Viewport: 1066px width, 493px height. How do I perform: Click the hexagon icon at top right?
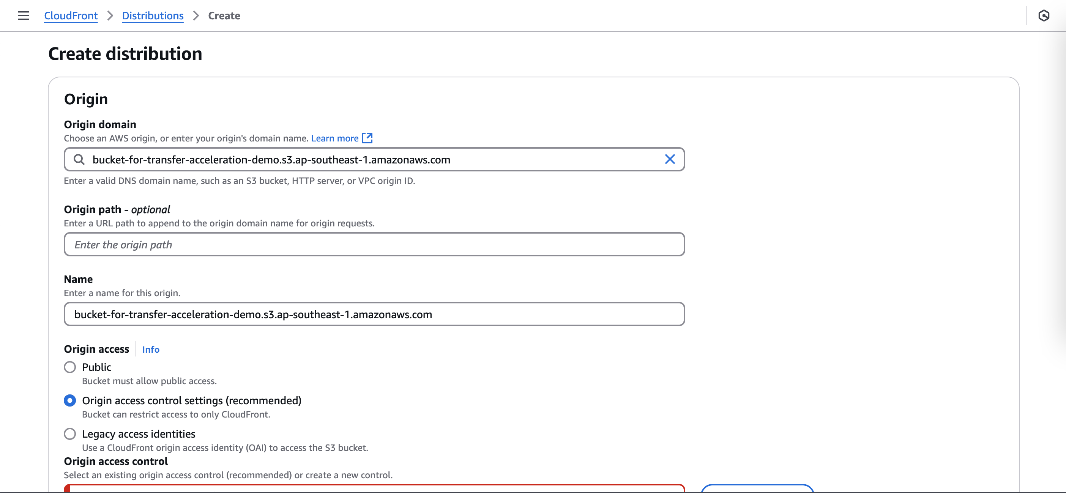point(1043,16)
